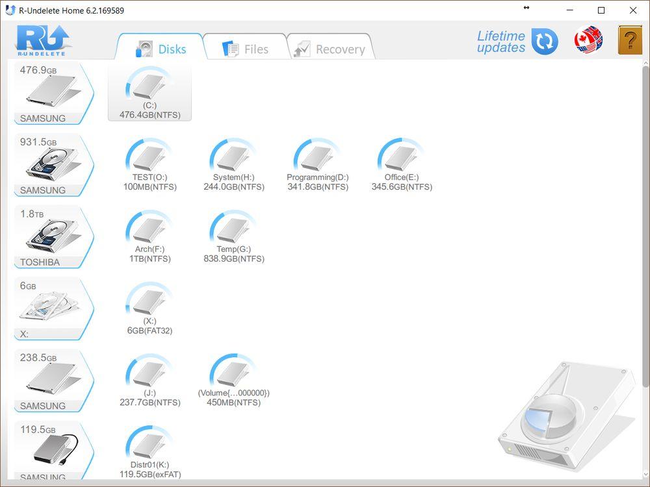Select the 6GB X: optical disk
This screenshot has width=650, height=487.
coord(54,309)
